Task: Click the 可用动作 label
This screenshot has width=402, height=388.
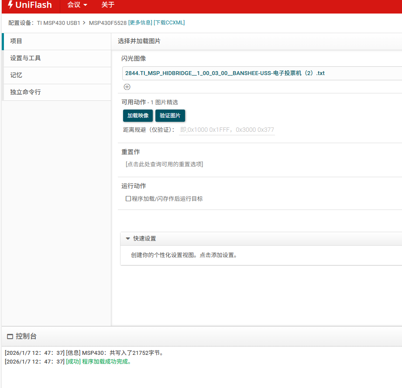Action: [134, 102]
